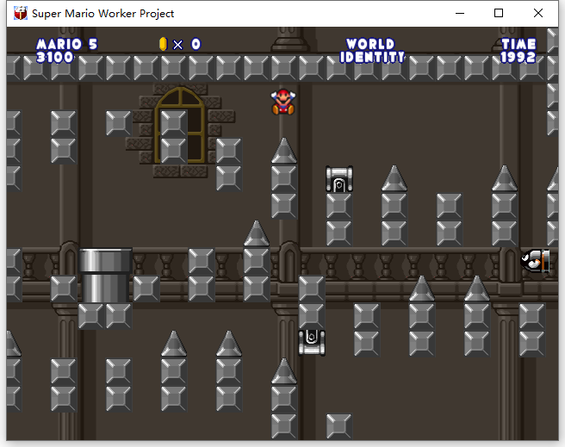Click the spike directly below Mario
565x447 pixels.
coord(284,151)
